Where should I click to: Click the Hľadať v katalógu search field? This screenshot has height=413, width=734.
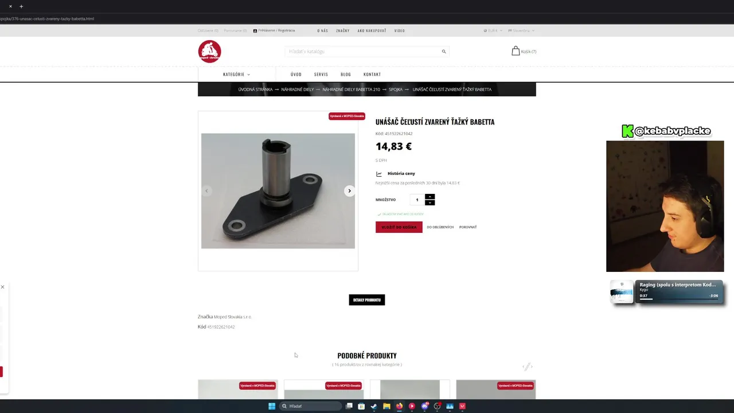[x=363, y=52]
